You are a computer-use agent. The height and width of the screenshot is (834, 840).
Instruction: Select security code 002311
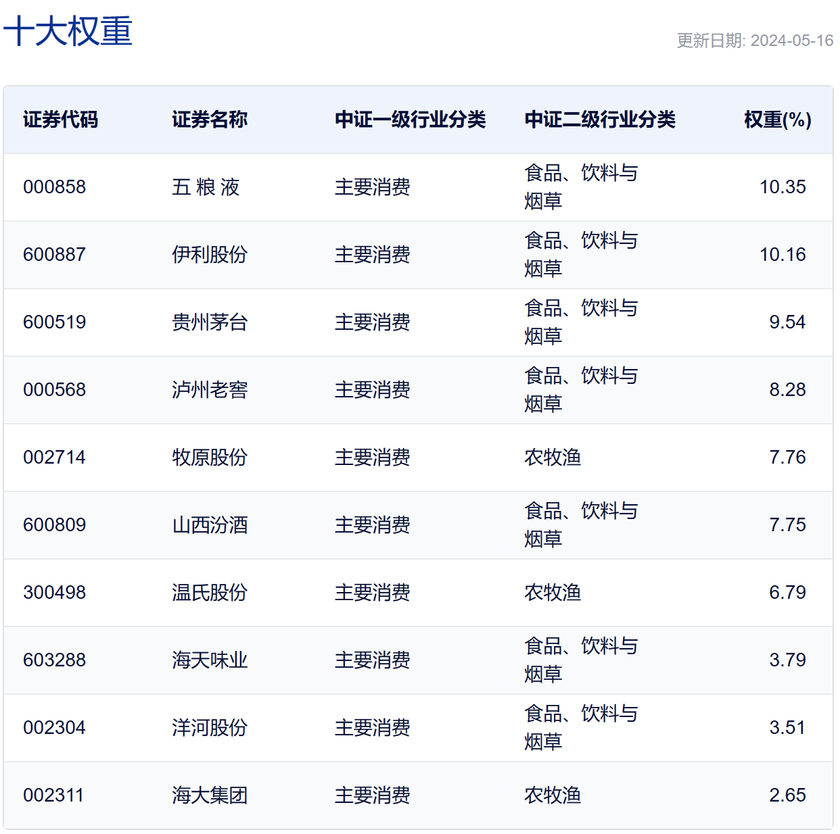pyautogui.click(x=53, y=795)
